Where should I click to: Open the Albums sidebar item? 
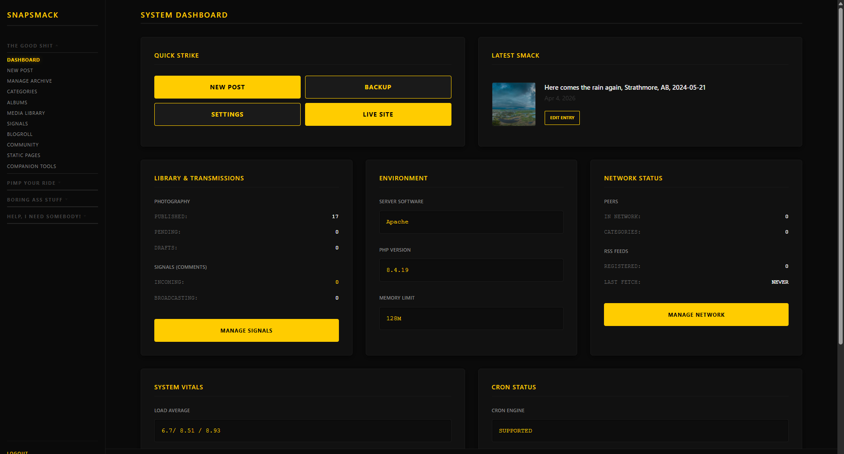[x=17, y=103]
